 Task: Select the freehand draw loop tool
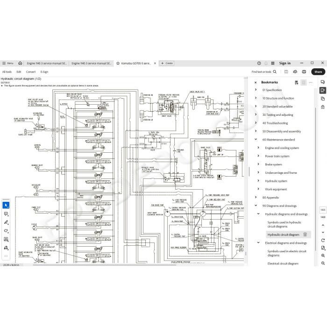tap(6, 231)
